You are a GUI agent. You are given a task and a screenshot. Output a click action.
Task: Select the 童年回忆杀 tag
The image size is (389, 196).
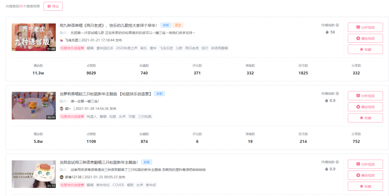[x=105, y=48]
